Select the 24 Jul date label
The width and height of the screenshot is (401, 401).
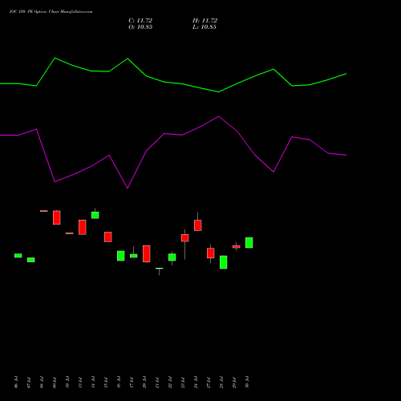click(196, 382)
